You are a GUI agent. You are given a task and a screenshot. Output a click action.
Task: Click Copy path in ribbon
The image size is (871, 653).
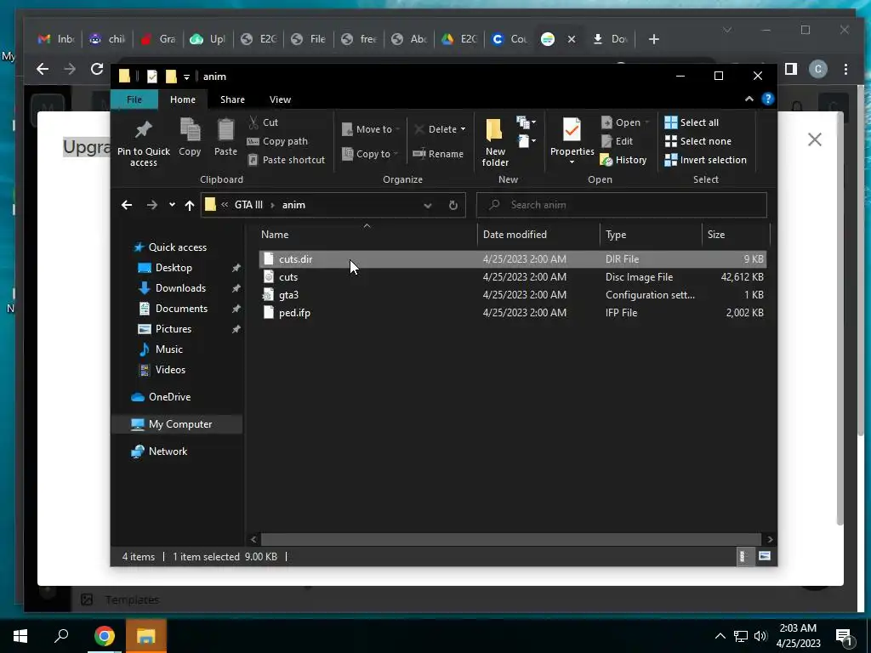pyautogui.click(x=277, y=141)
